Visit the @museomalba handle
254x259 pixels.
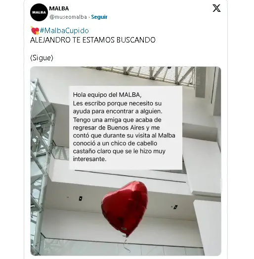pos(68,17)
